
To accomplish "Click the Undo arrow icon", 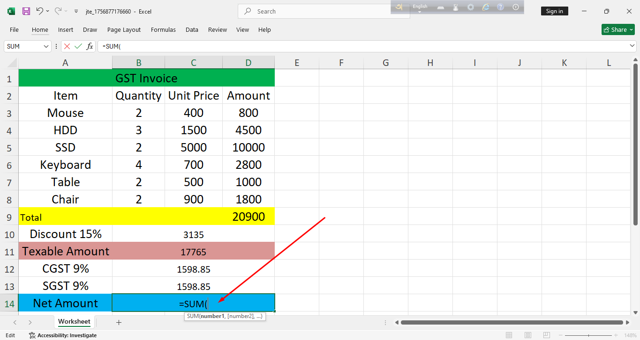I will click(40, 11).
